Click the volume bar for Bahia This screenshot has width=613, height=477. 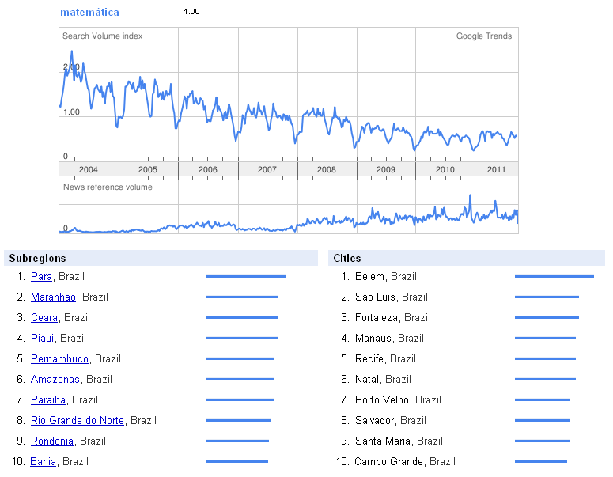tap(237, 461)
